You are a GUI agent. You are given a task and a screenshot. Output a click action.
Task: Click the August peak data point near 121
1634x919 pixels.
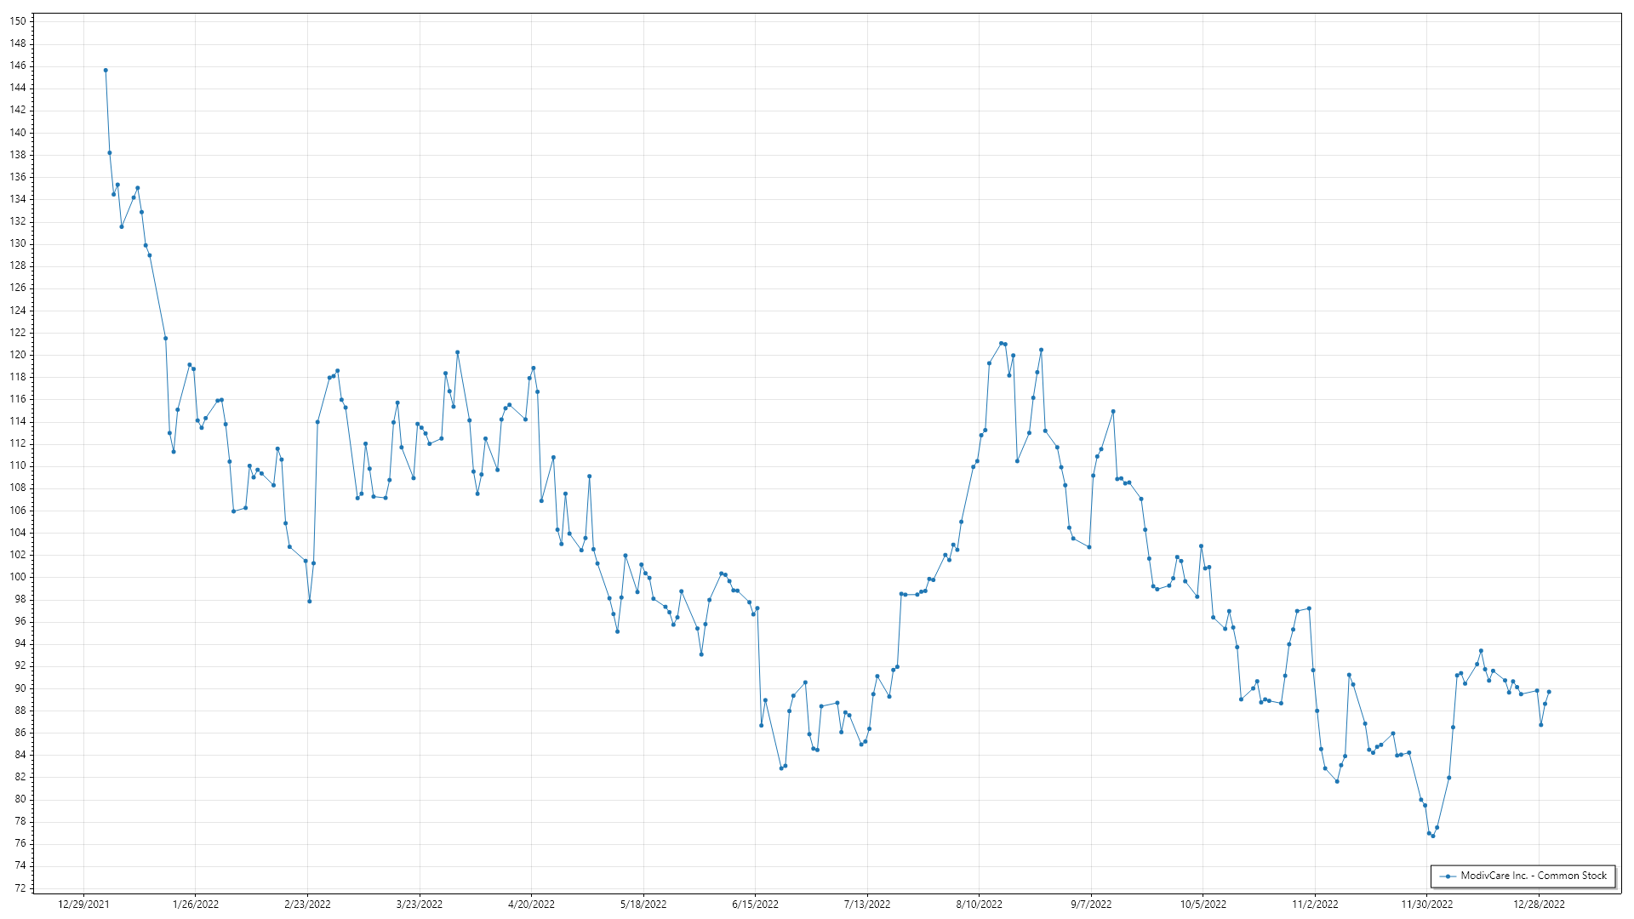click(1001, 344)
